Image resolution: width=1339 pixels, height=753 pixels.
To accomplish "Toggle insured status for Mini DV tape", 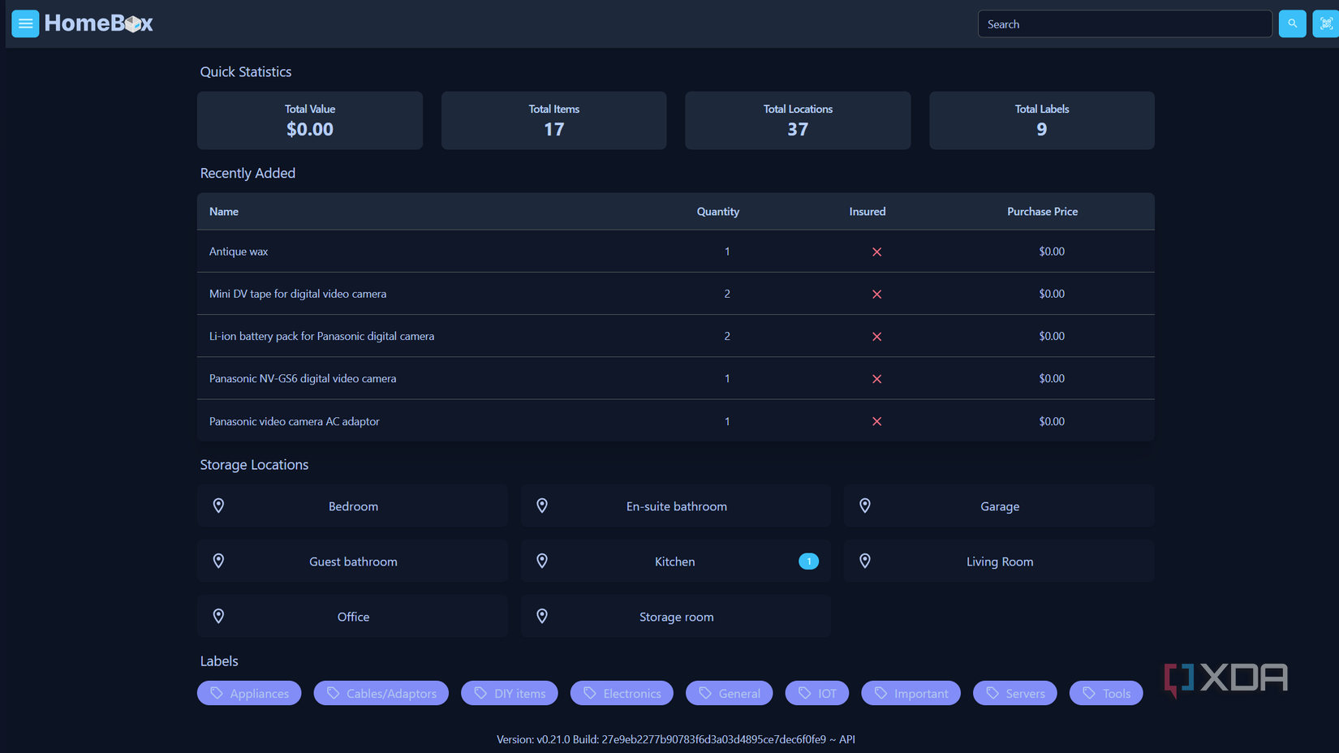I will pos(876,294).
